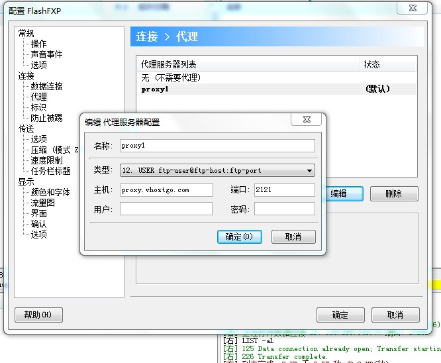Click the empty 密码 input field
441x363 pixels.
pyautogui.click(x=284, y=209)
